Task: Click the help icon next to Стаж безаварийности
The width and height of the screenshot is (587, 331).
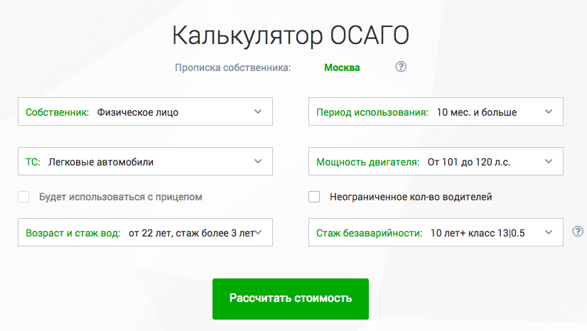Action: point(578,232)
